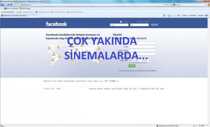Click the Blog footer link
The height and width of the screenshot is (127, 210).
click(x=131, y=89)
